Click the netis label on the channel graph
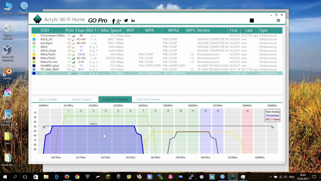This screenshot has height=181, width=321. pos(93,124)
